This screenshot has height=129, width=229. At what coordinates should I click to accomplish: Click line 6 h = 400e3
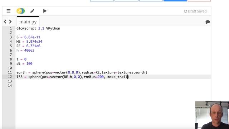25,50
